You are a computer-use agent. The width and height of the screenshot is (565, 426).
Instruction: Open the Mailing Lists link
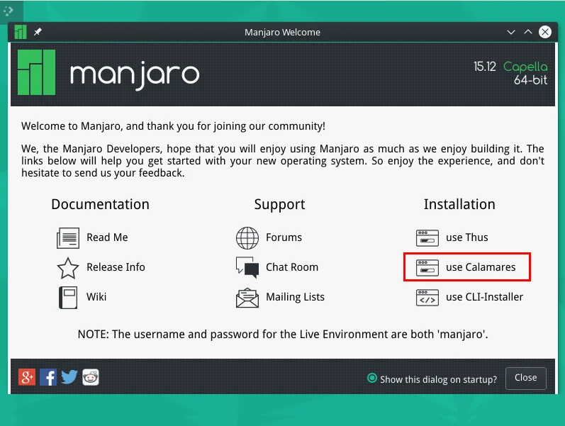295,297
